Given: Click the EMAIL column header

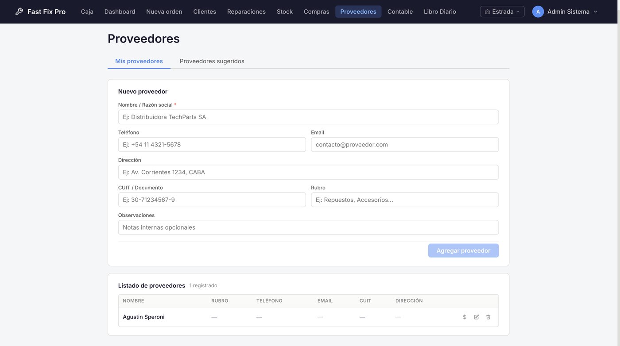Looking at the screenshot, I should [x=325, y=301].
